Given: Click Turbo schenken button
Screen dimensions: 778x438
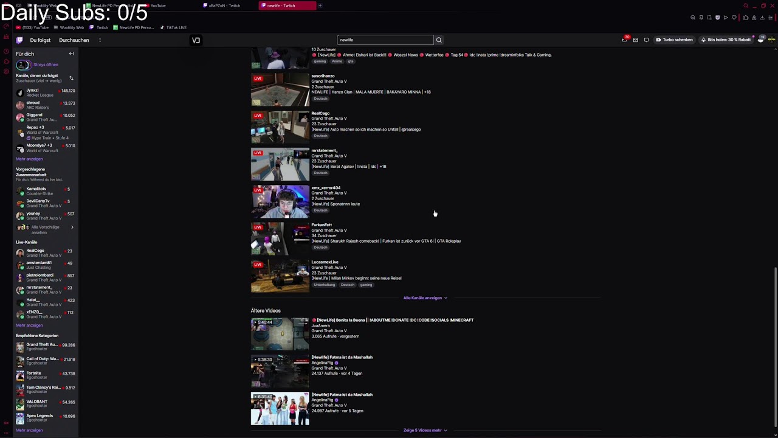Looking at the screenshot, I should click(x=674, y=40).
